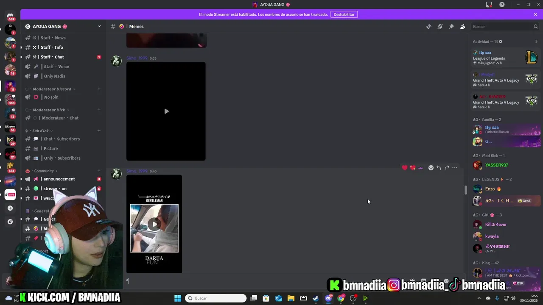543x305 pixels.
Task: Click the Windows taskbar Buscar search box
Action: pyautogui.click(x=215, y=298)
